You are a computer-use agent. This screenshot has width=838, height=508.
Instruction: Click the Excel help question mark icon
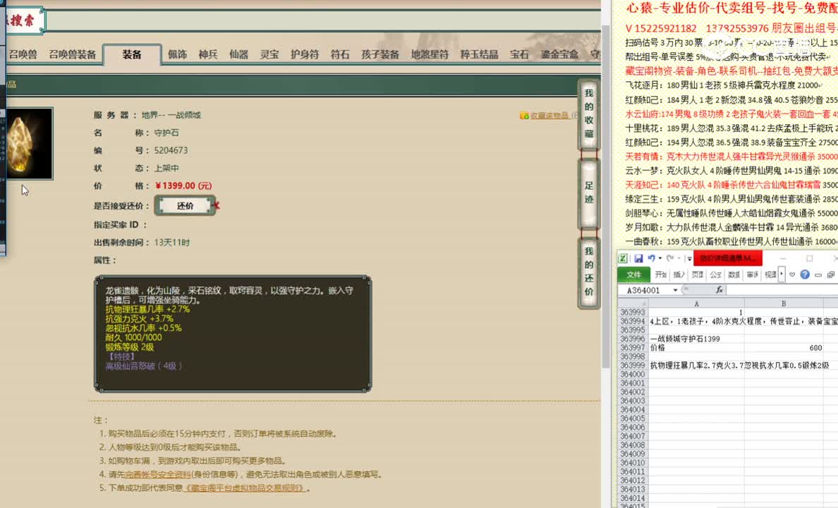click(x=805, y=274)
